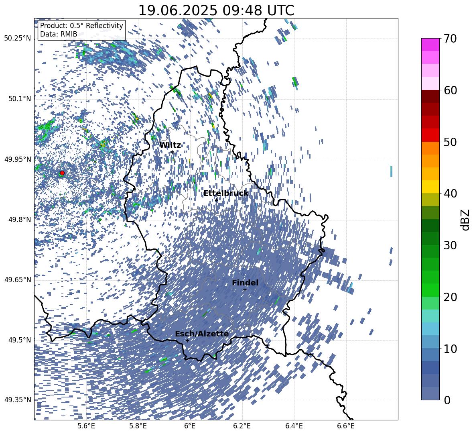The height and width of the screenshot is (434, 475).
Task: Click the 6.6°E longitude label
Action: point(346,426)
